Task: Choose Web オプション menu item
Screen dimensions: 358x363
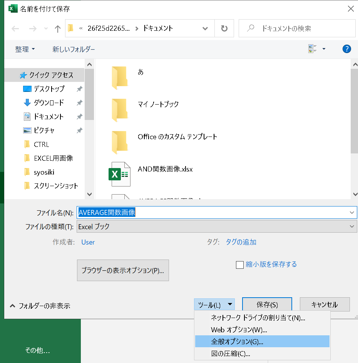Action: coord(262,330)
